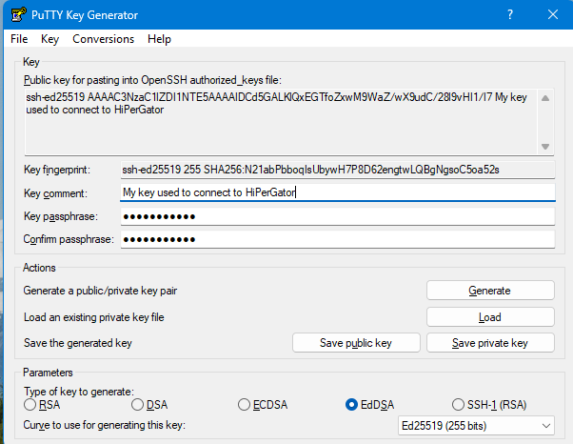The height and width of the screenshot is (444, 573).
Task: Pick the SSH-1 (RSA) key type
Action: (x=460, y=405)
